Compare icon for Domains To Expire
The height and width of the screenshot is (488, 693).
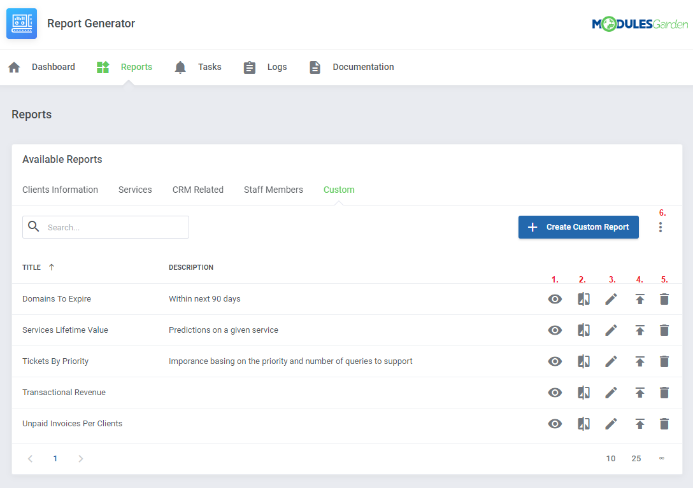pos(584,299)
